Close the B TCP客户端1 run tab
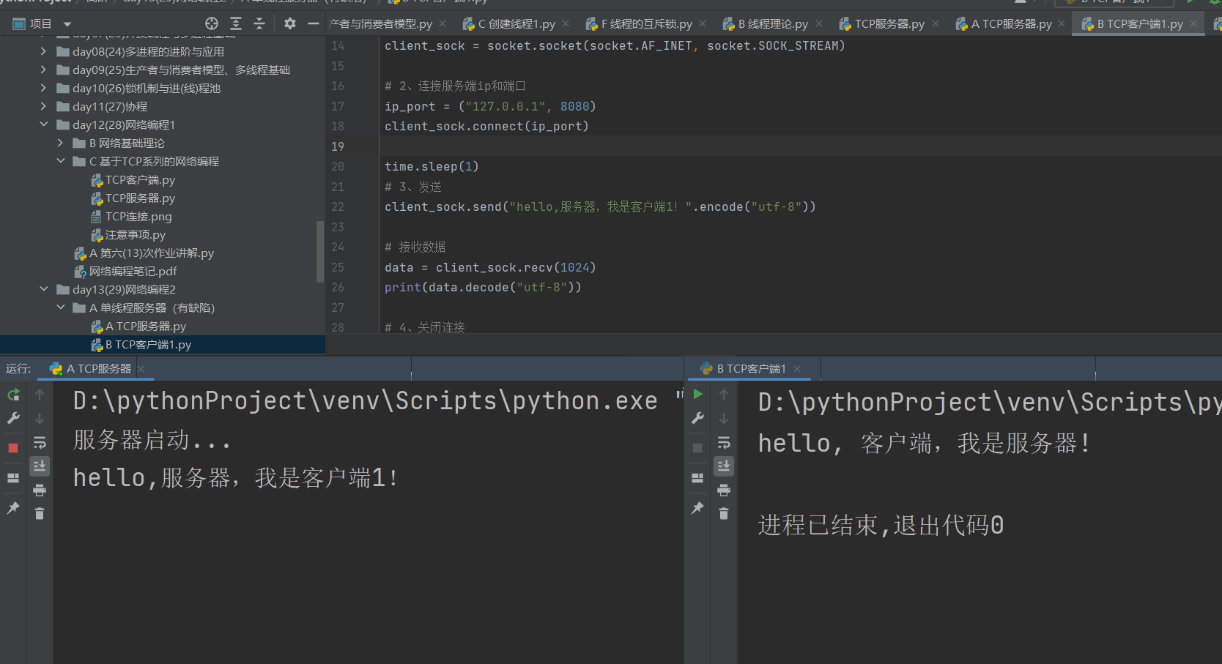Image resolution: width=1222 pixels, height=664 pixels. pyautogui.click(x=797, y=368)
